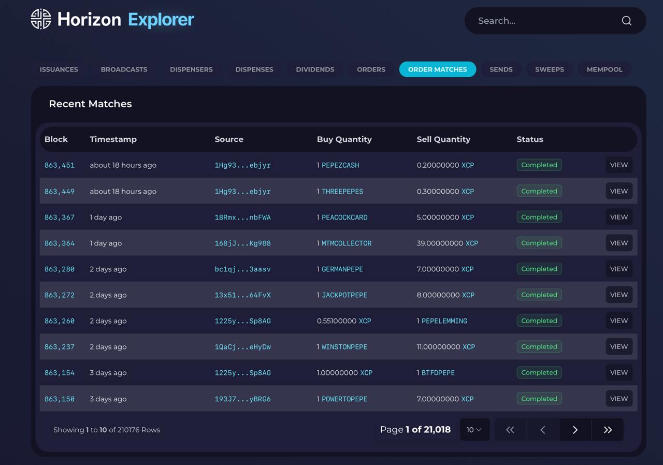The width and height of the screenshot is (663, 465).
Task: View the GERMANPEPE match row
Action: [x=619, y=269]
